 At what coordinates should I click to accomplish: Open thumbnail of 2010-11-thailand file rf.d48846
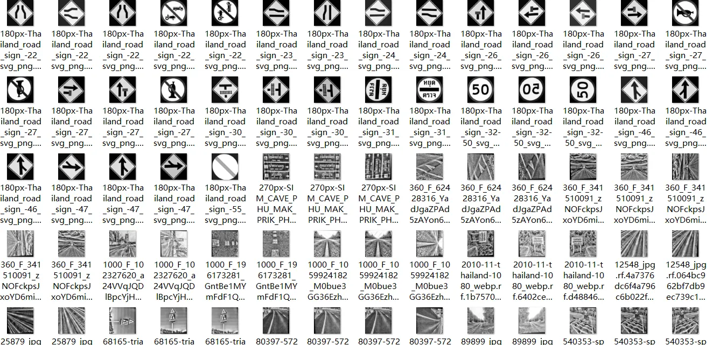coord(583,244)
